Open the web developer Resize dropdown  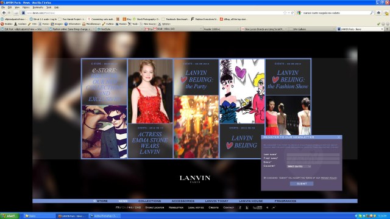(121, 24)
